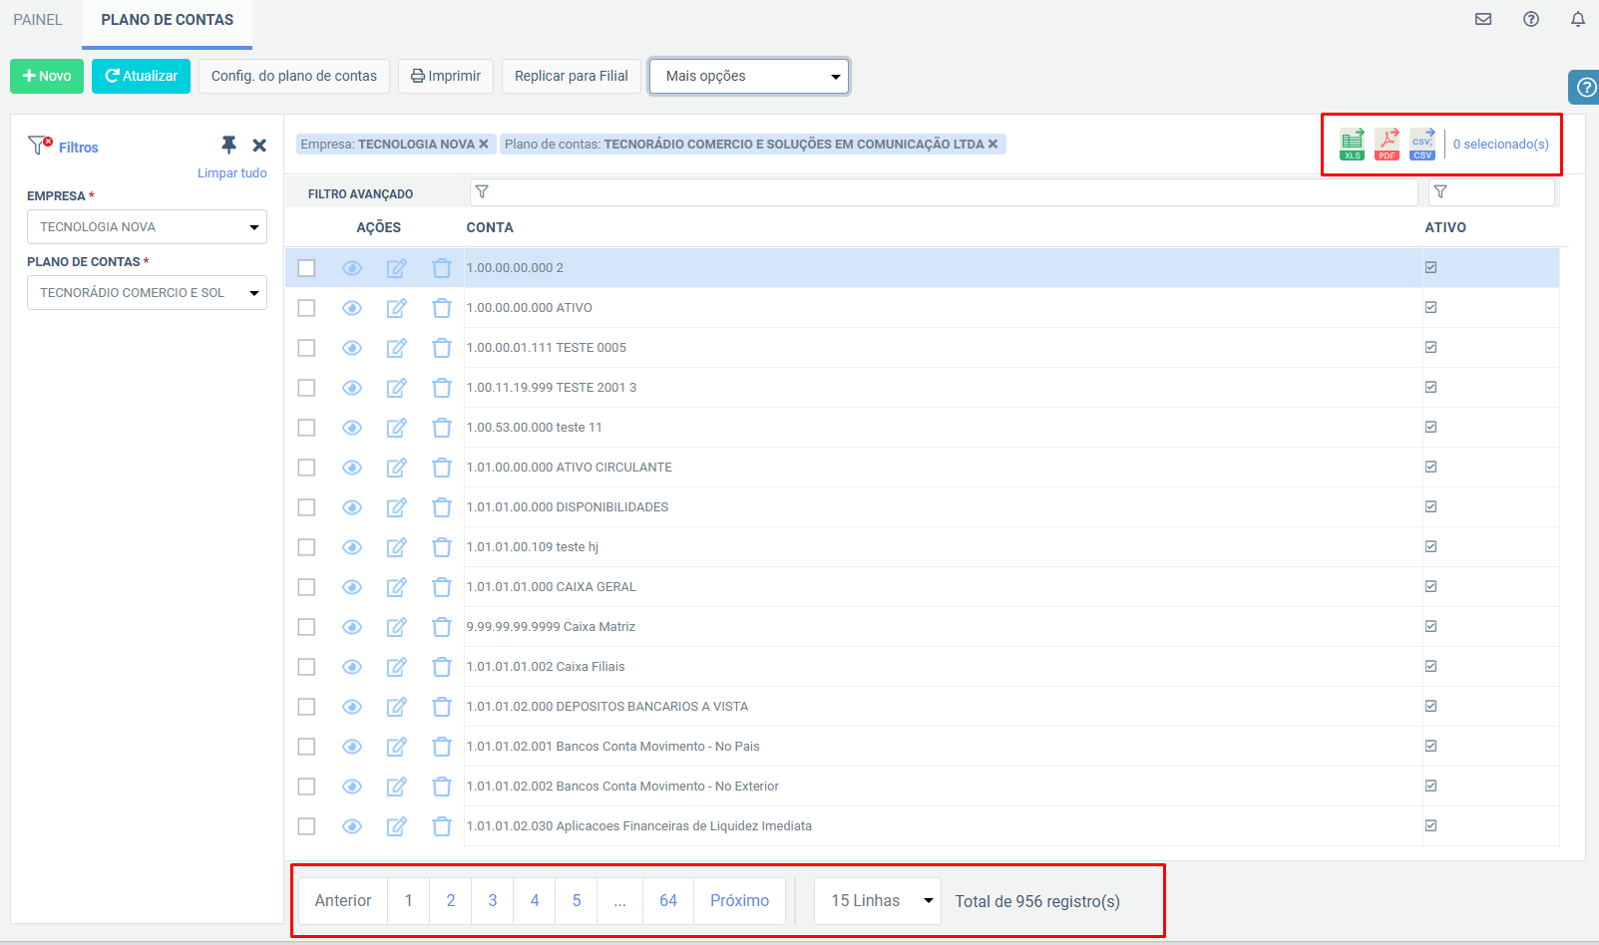
Task: Delete the CAIXA GERAL account row
Action: point(442,587)
